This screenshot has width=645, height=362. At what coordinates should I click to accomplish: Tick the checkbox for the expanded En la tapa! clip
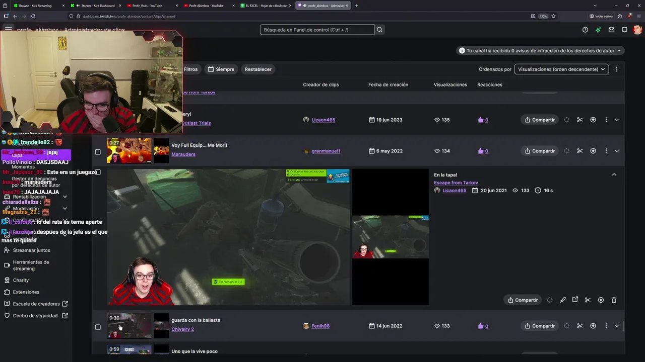[x=98, y=172]
